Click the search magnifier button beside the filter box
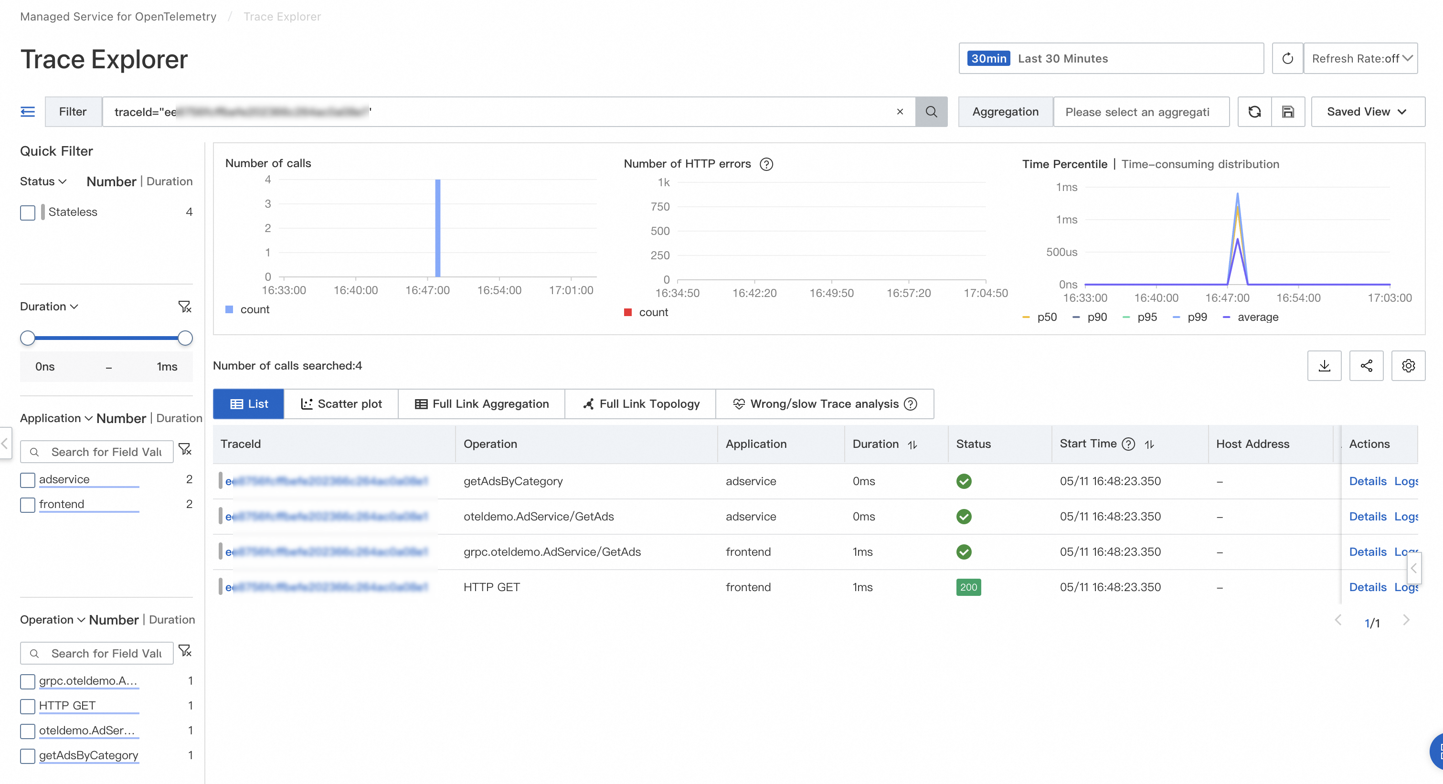Screen dimensions: 1443x784 click(931, 111)
